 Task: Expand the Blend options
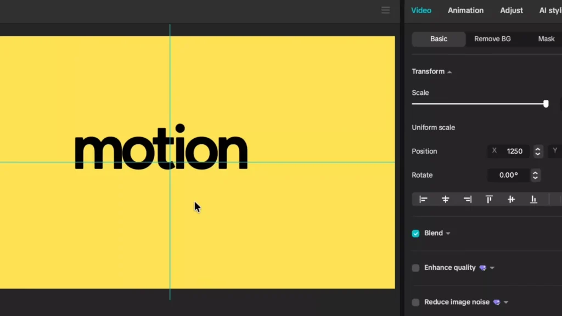[448, 233]
